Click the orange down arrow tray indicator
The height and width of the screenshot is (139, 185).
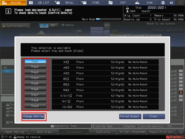click(x=181, y=92)
